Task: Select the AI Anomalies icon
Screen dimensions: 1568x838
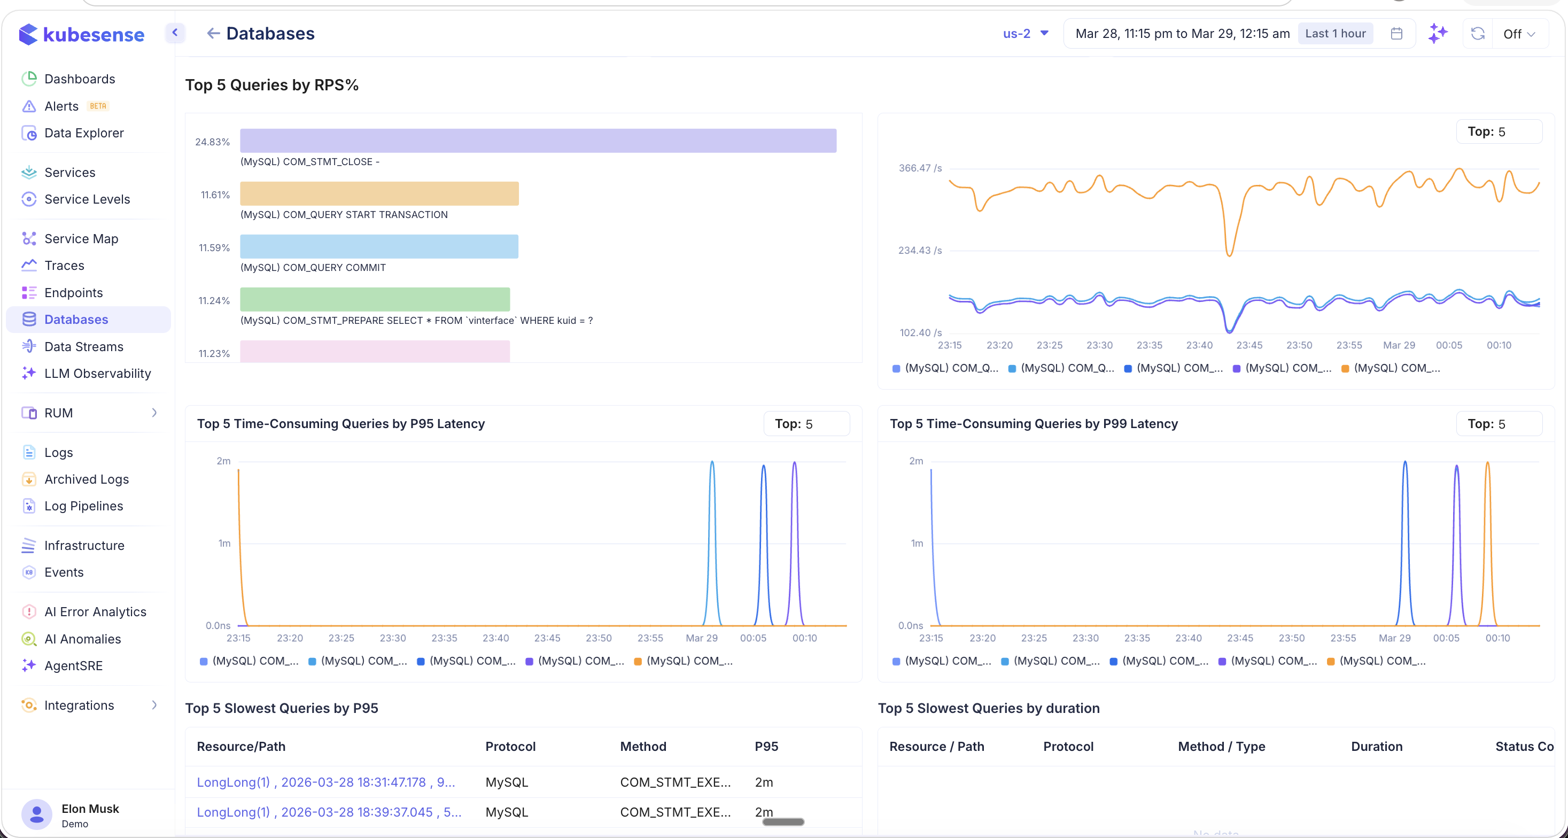Action: pyautogui.click(x=29, y=639)
